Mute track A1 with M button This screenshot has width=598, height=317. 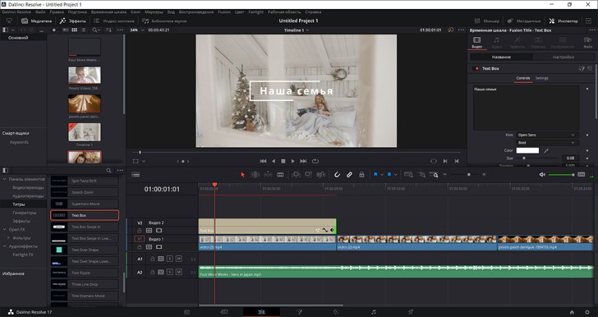pos(178,259)
